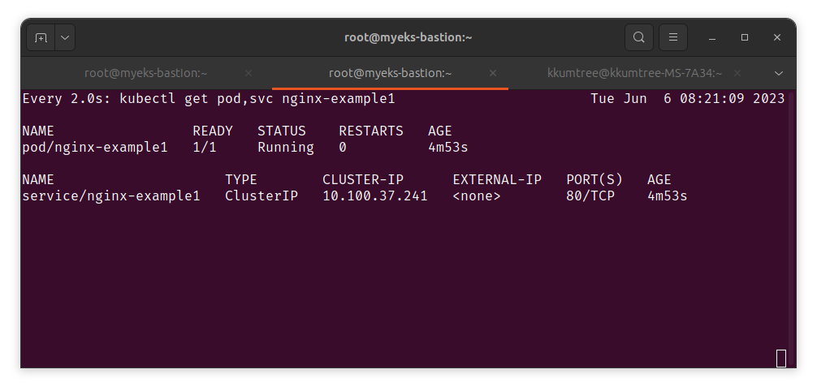Click service/nginx-example1 row name
This screenshot has width=817, height=391.
click(111, 196)
